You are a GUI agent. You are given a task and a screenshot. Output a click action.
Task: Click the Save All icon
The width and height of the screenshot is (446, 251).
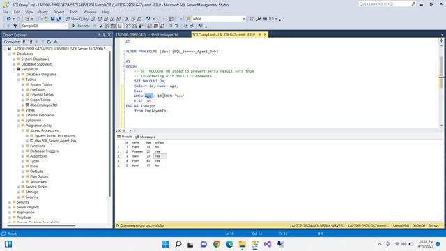[59, 19]
